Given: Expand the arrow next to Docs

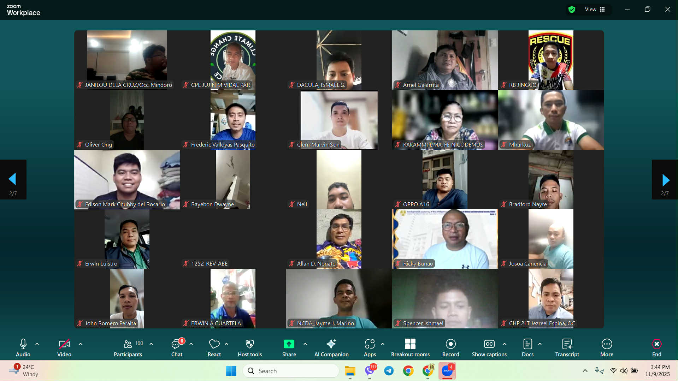Looking at the screenshot, I should coord(540,344).
